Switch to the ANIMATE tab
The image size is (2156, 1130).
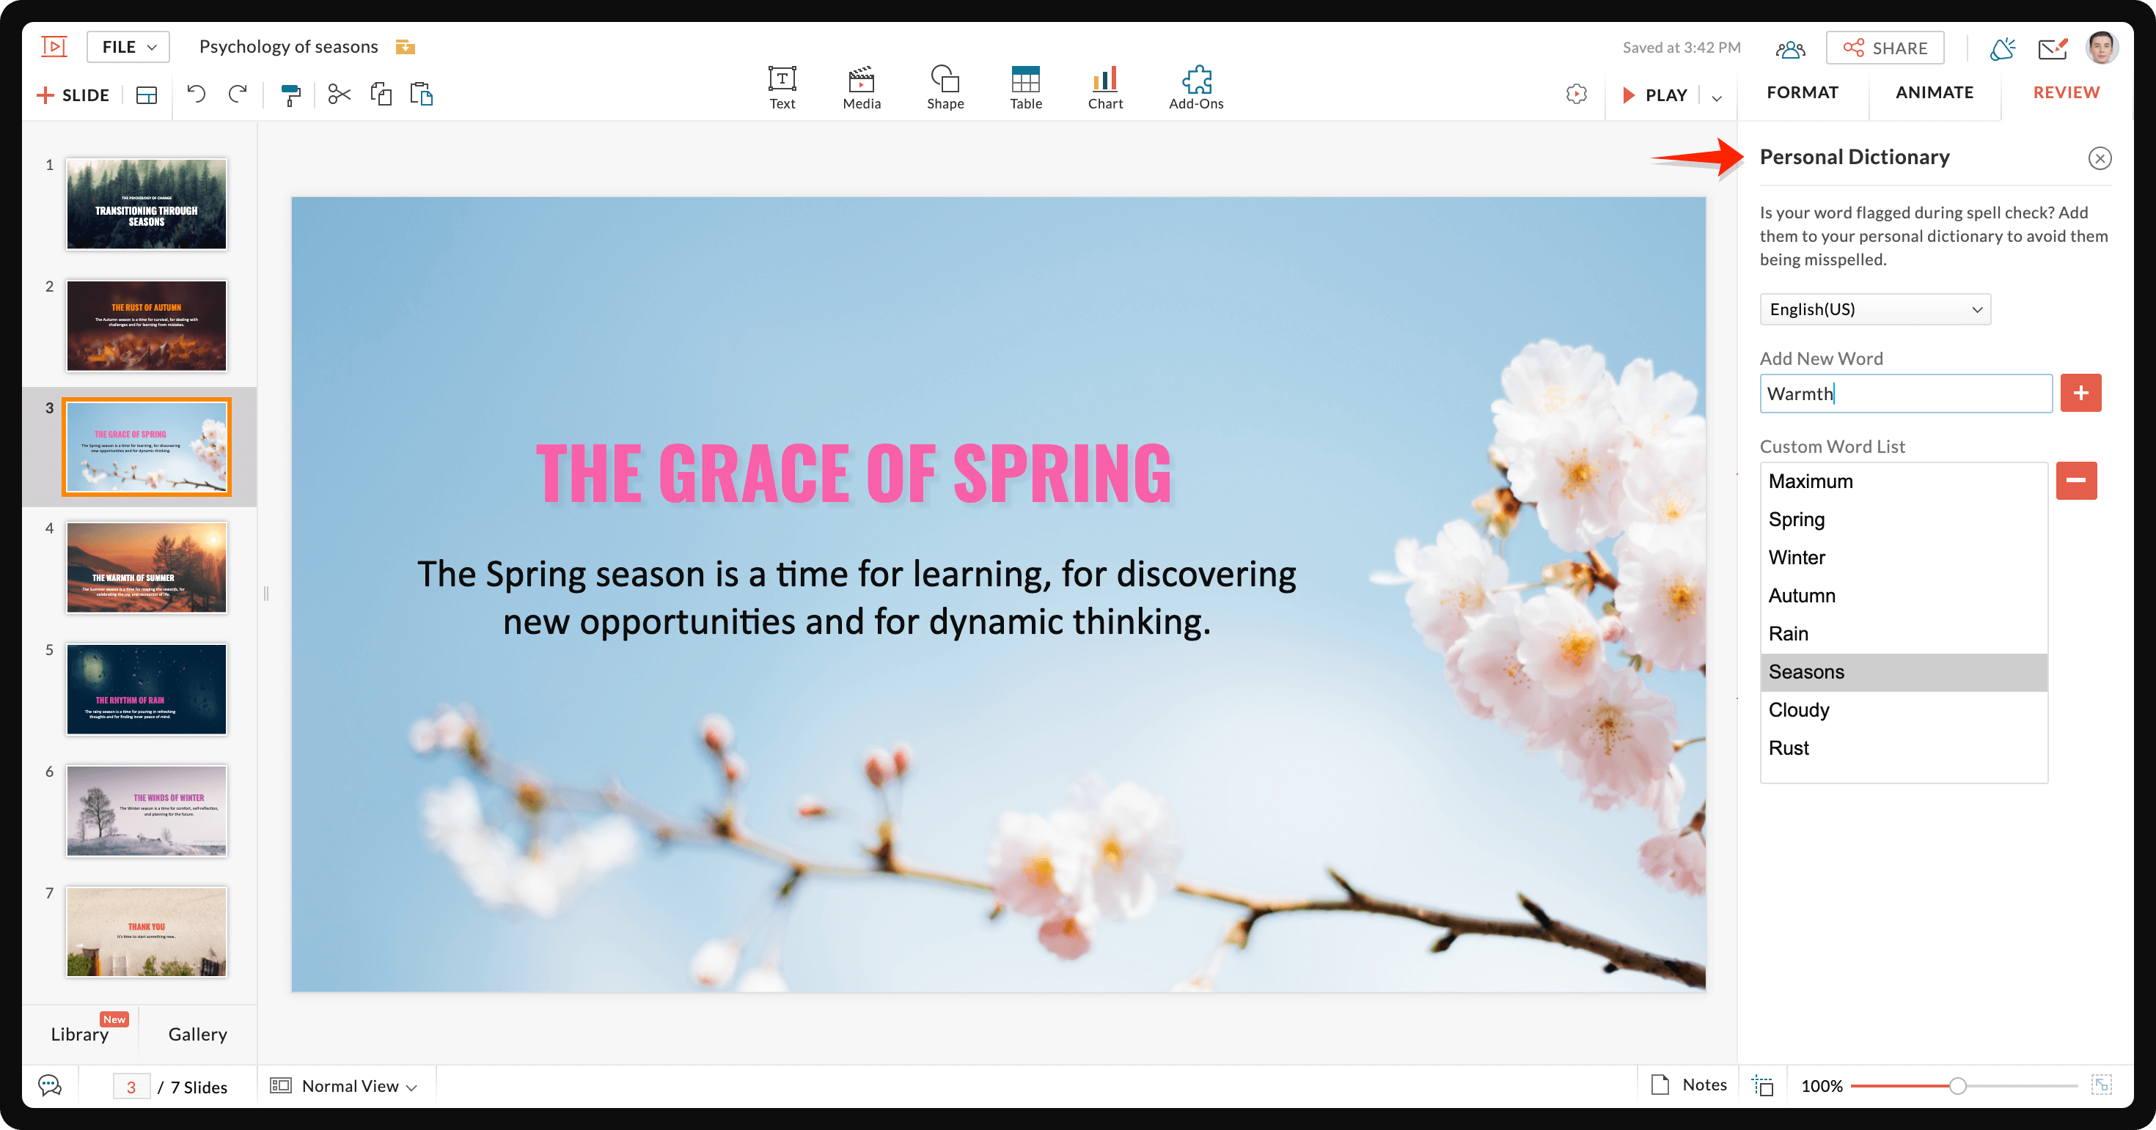coord(1935,93)
